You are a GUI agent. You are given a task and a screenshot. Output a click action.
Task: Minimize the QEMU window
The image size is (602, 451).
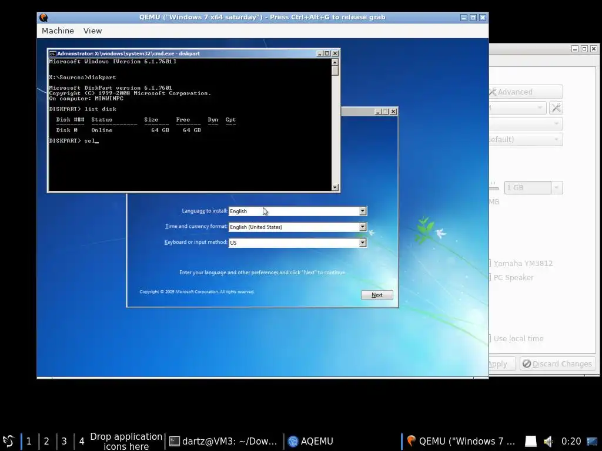[x=464, y=18]
